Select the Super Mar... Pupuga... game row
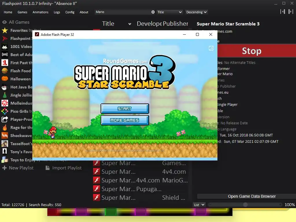The width and height of the screenshot is (296, 222). pos(141,189)
